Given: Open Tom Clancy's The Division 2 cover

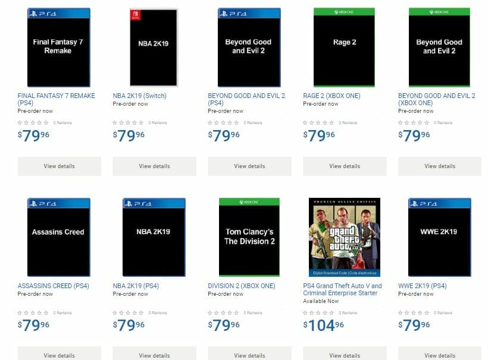Looking at the screenshot, I should pos(249,237).
